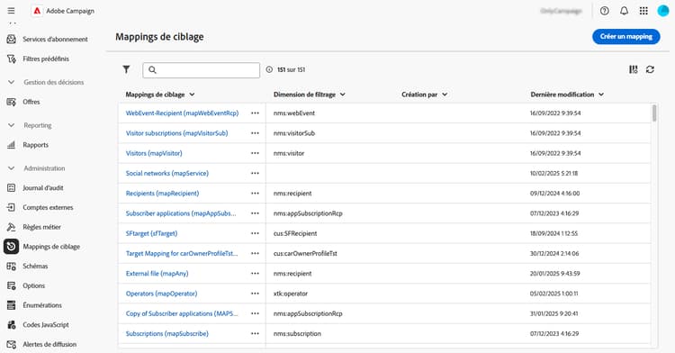Click the info icon beside 151 sur 151
This screenshot has width=675, height=353.
click(269, 69)
